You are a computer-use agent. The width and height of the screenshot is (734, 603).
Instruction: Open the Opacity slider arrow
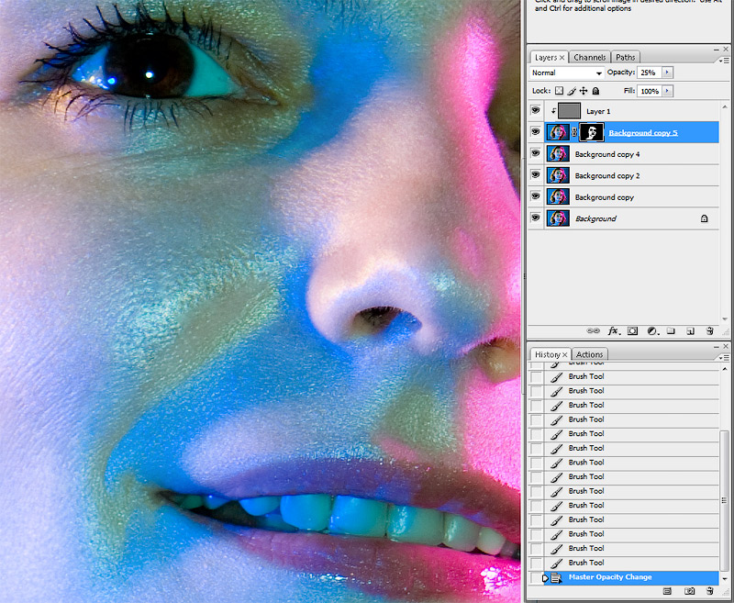pyautogui.click(x=668, y=73)
